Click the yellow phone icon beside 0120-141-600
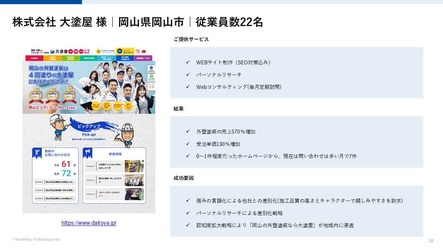Viewport: 443px width, 249px height. click(98, 51)
